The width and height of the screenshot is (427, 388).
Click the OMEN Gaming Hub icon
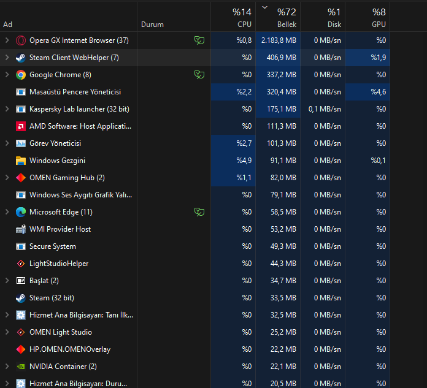tap(21, 178)
